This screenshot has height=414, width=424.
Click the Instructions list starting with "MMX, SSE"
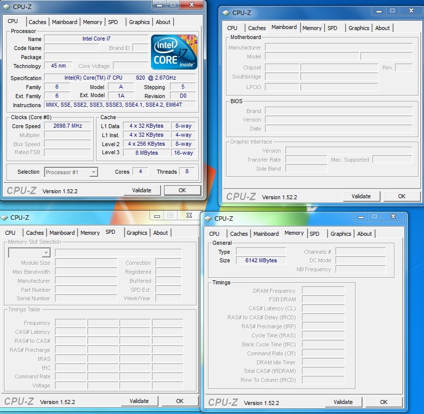[x=120, y=105]
